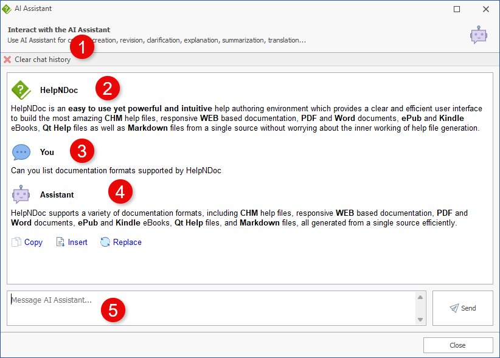Screen dimensions: 500x358
Task: Click the Replace circular arrows icon
Action: click(105, 242)
